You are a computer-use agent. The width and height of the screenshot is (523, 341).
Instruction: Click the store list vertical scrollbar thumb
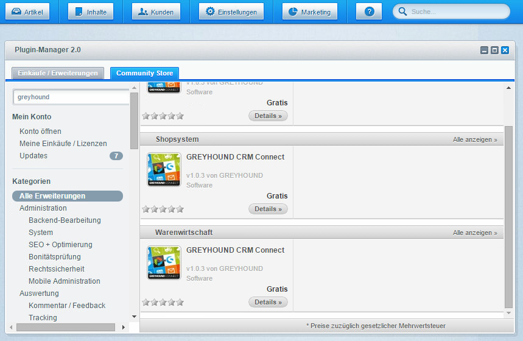click(x=508, y=217)
